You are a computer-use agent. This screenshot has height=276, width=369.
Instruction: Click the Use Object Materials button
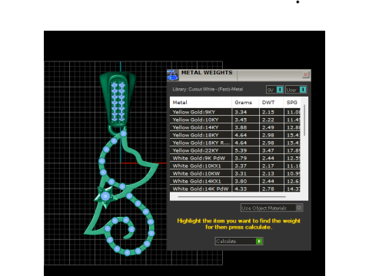tap(272, 208)
